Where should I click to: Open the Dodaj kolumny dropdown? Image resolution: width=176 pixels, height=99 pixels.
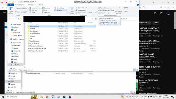pyautogui.click(x=81, y=10)
